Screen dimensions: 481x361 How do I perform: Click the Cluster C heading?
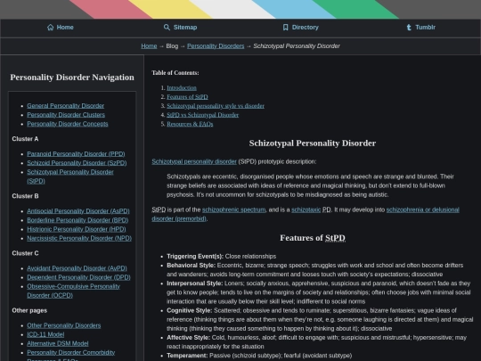point(25,253)
